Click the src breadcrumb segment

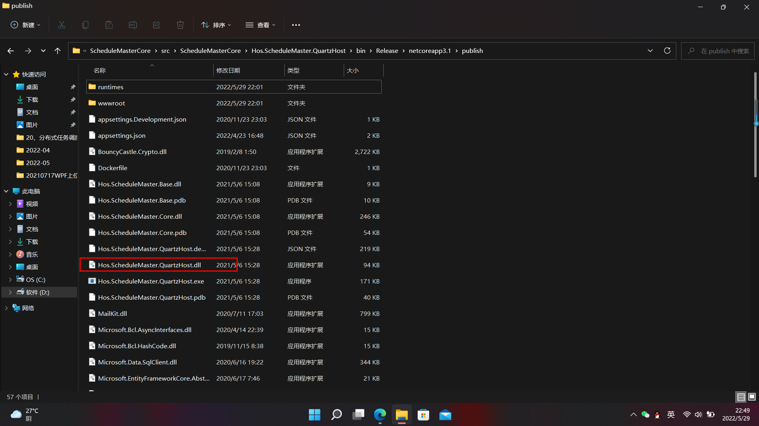coord(165,51)
